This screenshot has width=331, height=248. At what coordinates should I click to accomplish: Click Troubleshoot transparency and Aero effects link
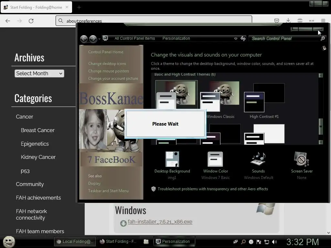(x=213, y=189)
